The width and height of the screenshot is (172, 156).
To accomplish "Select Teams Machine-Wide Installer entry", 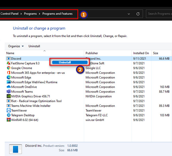I will pyautogui.click(x=31, y=106).
